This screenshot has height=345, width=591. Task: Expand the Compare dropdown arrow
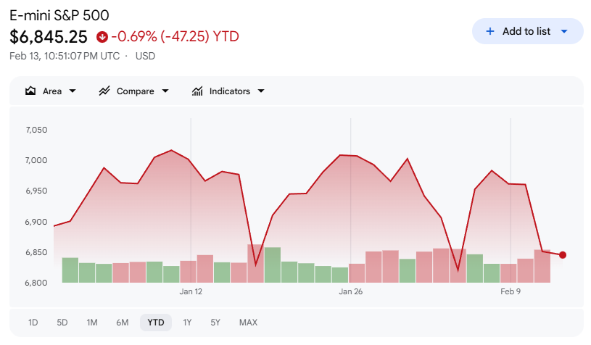pos(165,91)
